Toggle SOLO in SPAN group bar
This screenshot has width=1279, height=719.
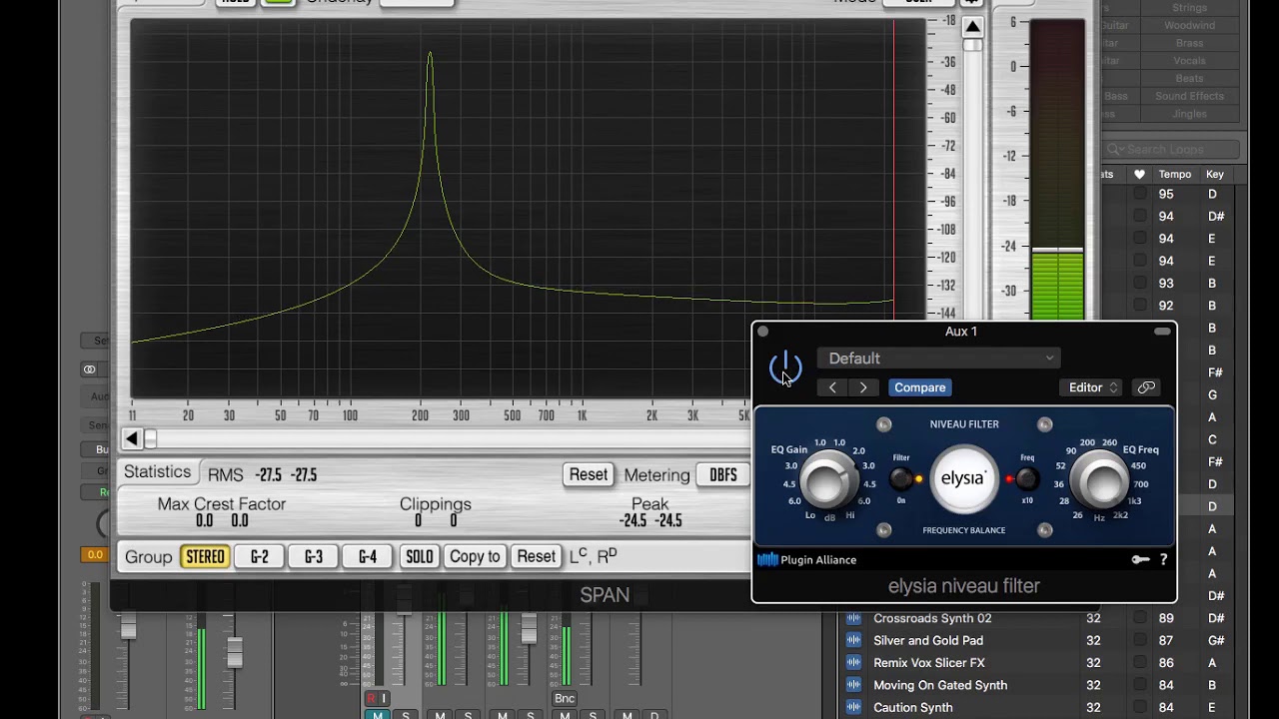(x=420, y=556)
